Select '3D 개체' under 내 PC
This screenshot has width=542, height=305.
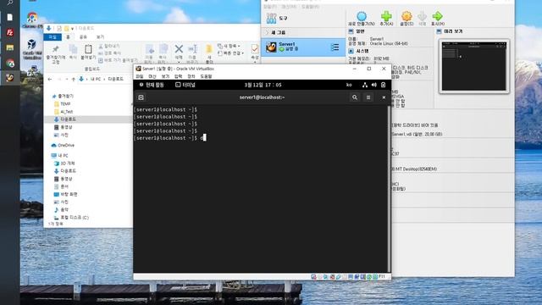[x=68, y=164]
